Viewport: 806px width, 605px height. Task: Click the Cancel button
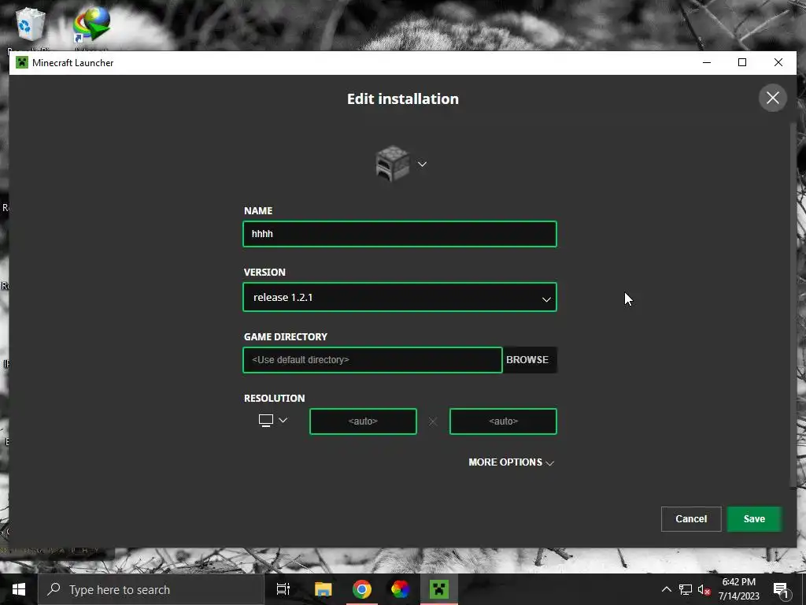(691, 519)
